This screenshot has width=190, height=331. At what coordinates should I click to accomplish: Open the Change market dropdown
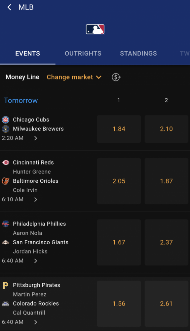point(74,77)
